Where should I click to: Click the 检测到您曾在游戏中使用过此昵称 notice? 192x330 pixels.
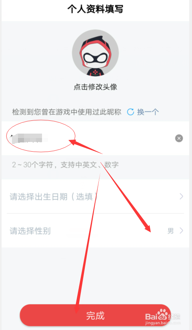pos(67,112)
